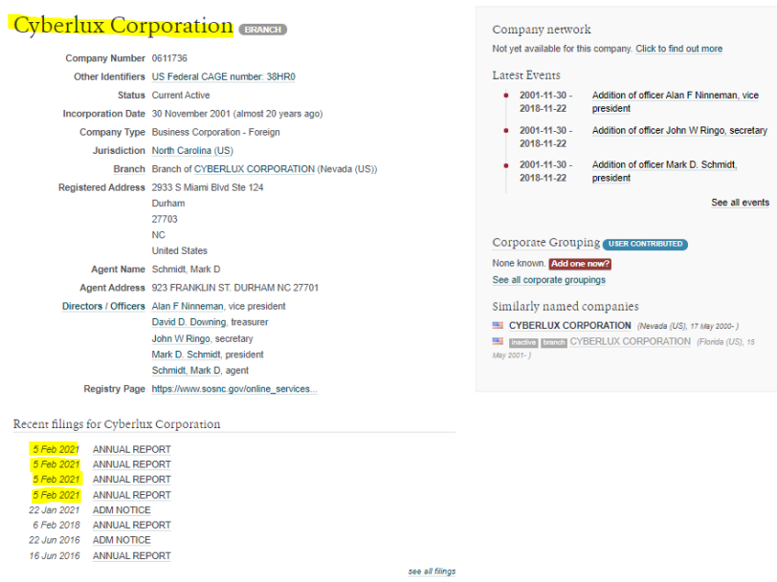
Task: Open US Federal CAGE number 38HR0 link
Action: 224,76
